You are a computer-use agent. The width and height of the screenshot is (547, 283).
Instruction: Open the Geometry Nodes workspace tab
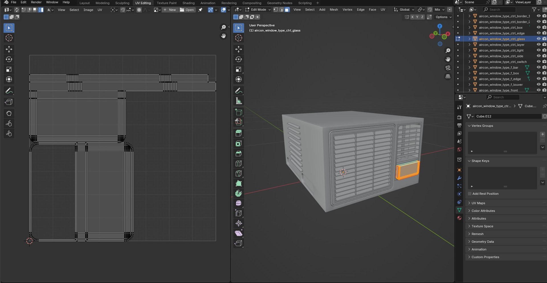tap(279, 3)
